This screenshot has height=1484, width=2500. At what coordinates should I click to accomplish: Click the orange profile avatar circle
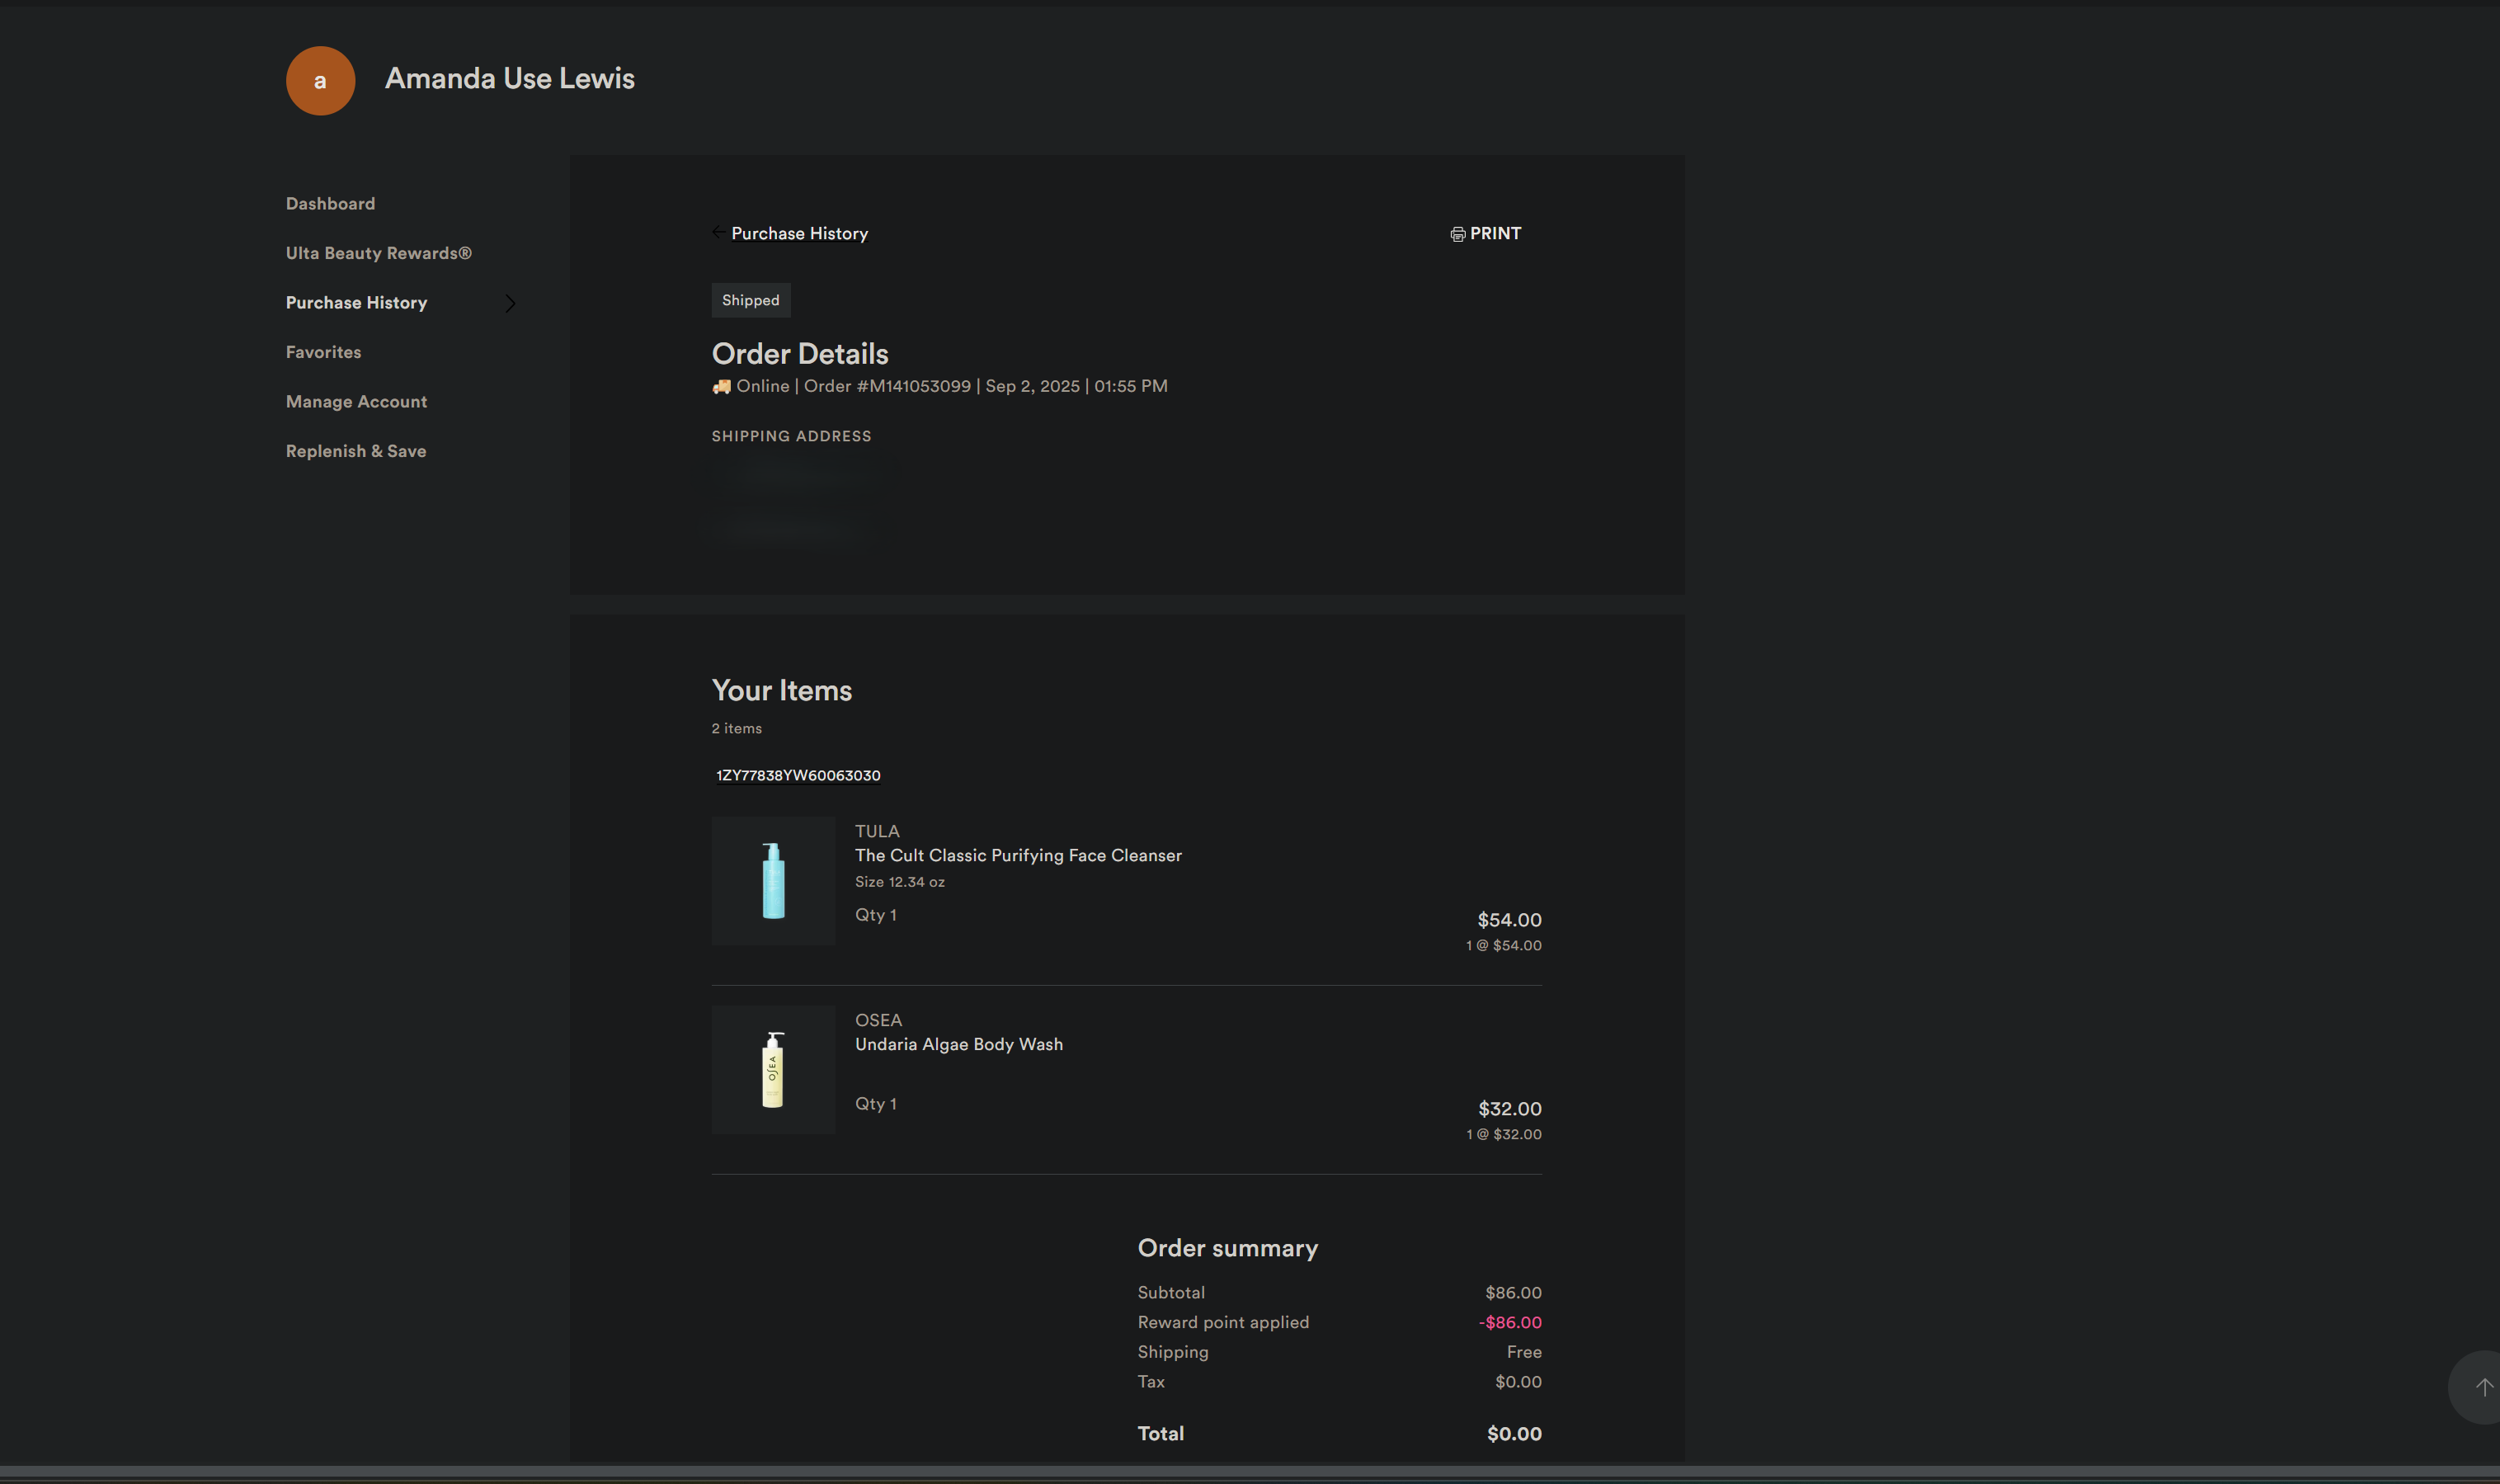click(x=320, y=80)
